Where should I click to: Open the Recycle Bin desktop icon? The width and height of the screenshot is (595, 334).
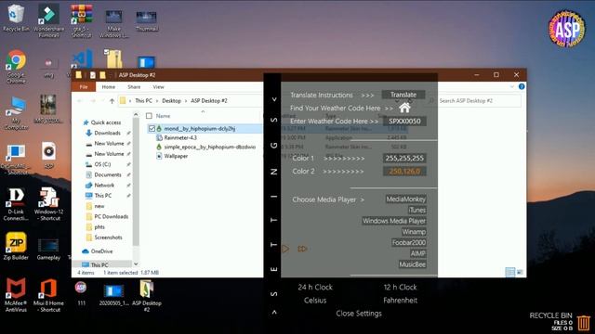pyautogui.click(x=15, y=19)
